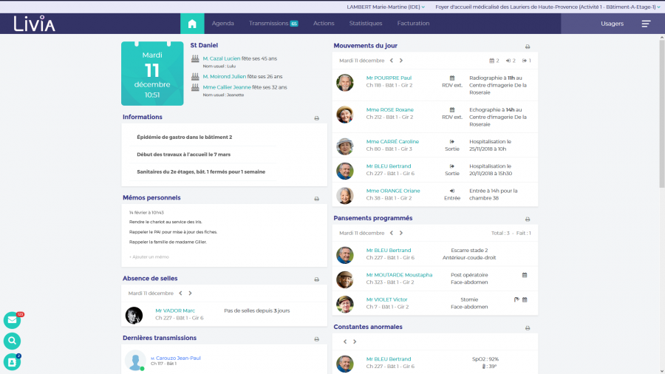
Task: Click the home icon in navbar
Action: 192,24
